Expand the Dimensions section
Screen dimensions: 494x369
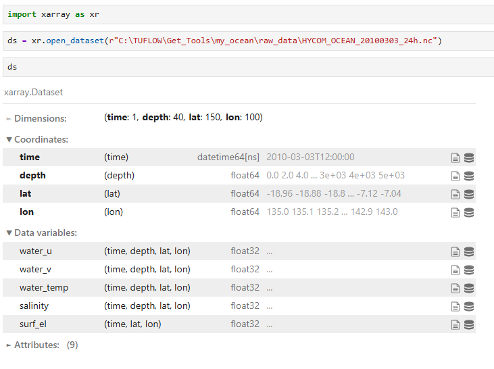coord(36,118)
